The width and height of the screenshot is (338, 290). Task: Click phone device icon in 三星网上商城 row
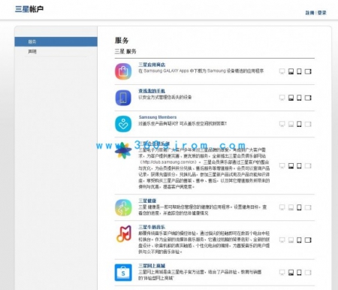coord(299,272)
